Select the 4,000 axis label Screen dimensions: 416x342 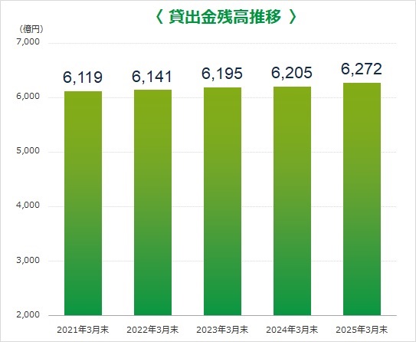pyautogui.click(x=28, y=206)
